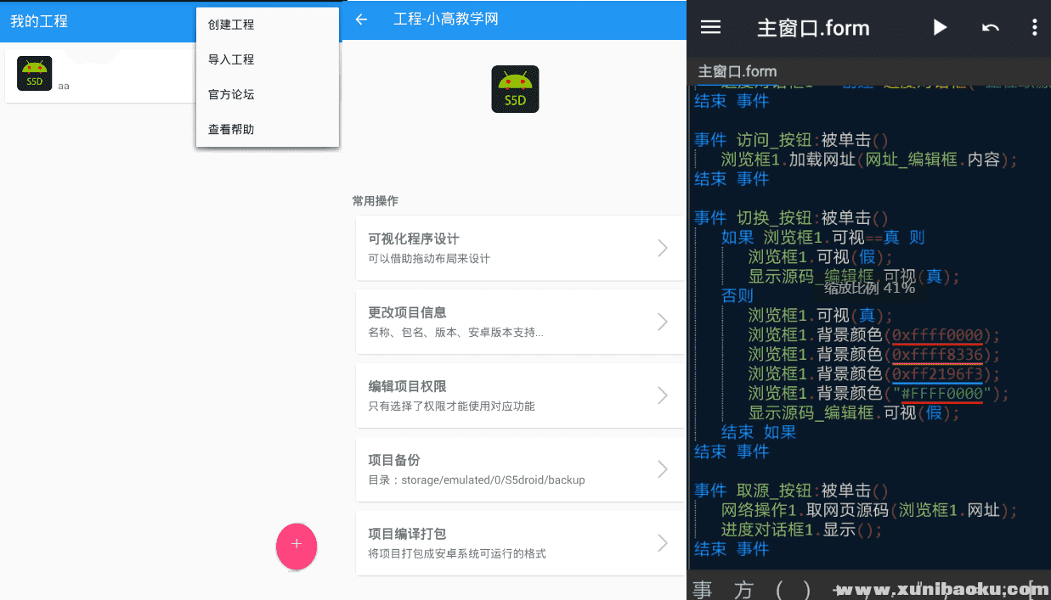Open the hamburger menu in code editor
Viewport: 1051px width, 600px height.
710,27
